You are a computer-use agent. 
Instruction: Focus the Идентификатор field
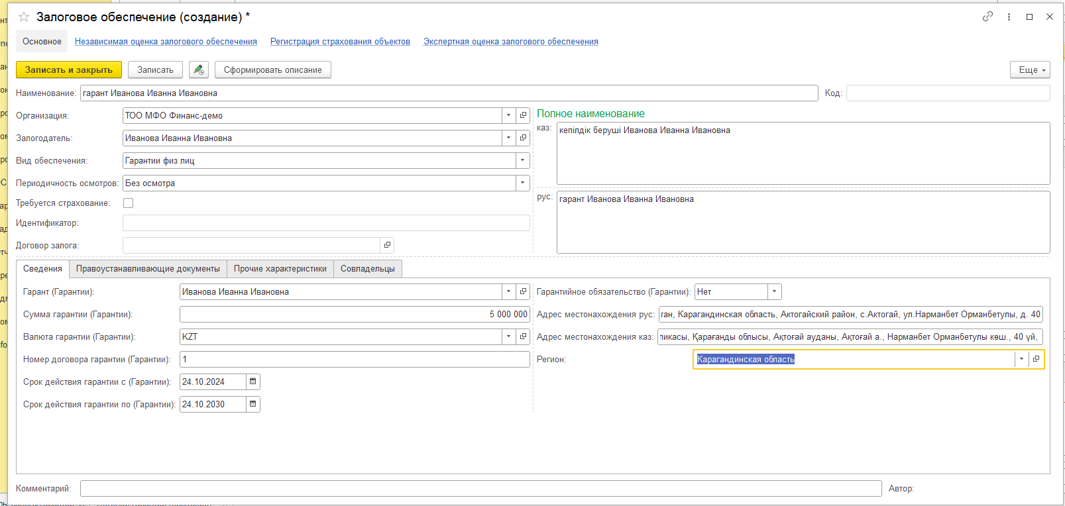pyautogui.click(x=326, y=223)
